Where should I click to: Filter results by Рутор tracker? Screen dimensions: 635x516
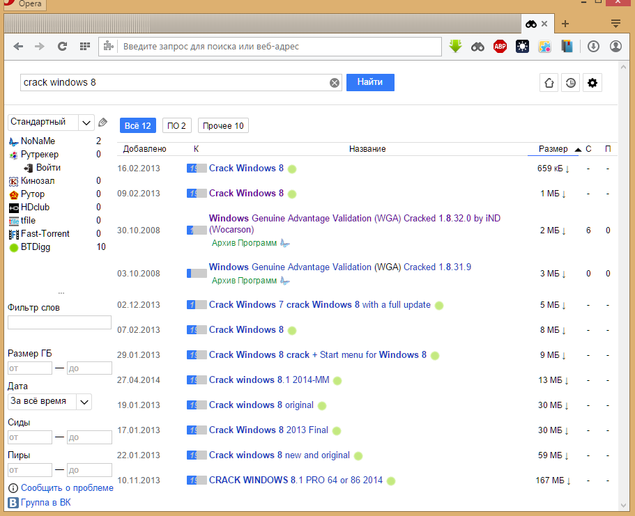click(32, 194)
